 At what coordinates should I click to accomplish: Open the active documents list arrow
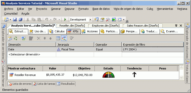pyautogui.click(x=176, y=26)
